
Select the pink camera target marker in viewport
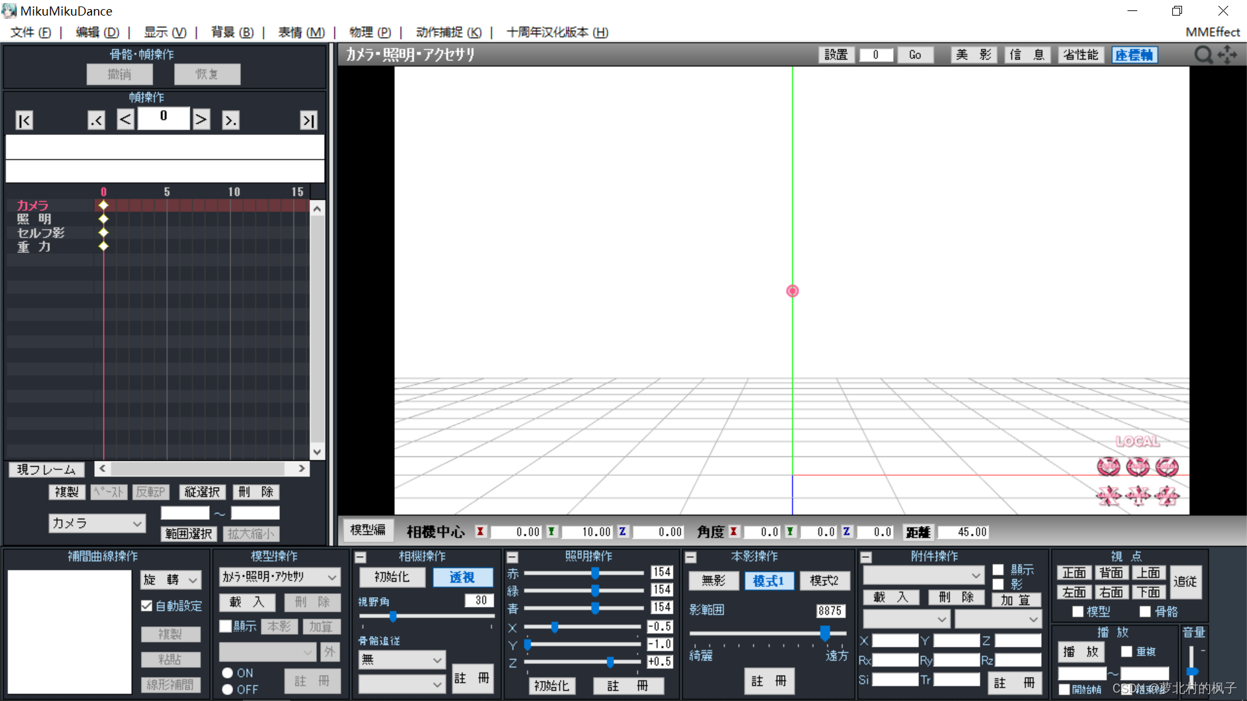click(x=792, y=291)
